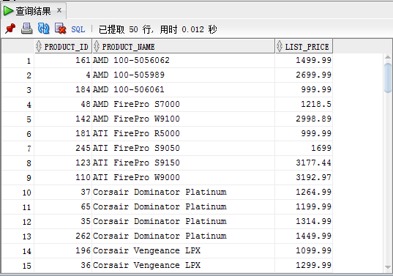Sort by PRODUCT_NAME column sort arrows
The image size is (393, 276).
point(97,46)
